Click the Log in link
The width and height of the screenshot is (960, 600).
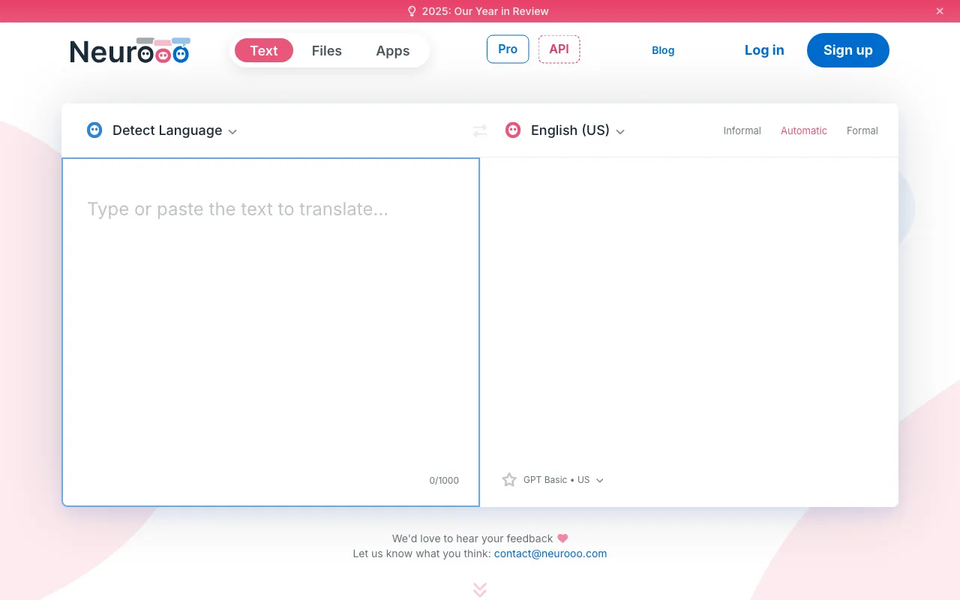pos(764,50)
